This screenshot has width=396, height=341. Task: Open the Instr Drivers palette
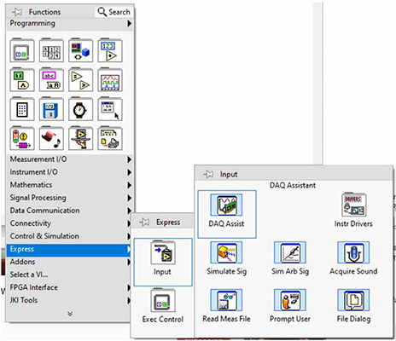353,211
